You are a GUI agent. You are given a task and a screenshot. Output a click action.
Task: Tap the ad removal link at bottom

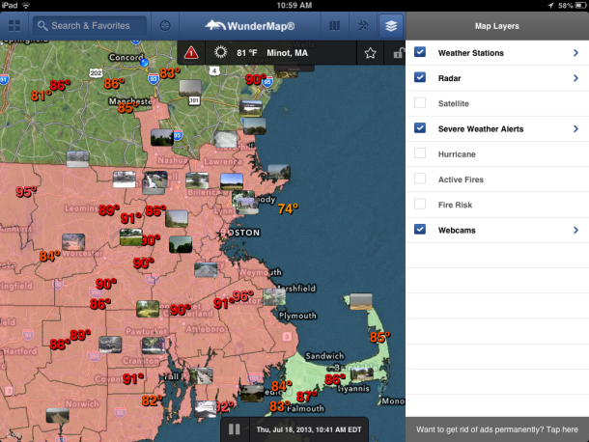pos(497,429)
